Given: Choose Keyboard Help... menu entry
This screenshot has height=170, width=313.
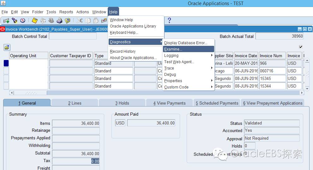Looking at the screenshot, I should tap(136, 32).
